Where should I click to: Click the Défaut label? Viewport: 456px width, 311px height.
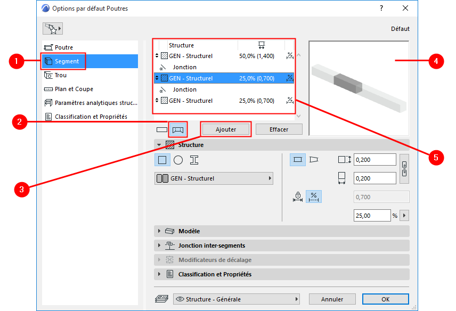point(400,29)
